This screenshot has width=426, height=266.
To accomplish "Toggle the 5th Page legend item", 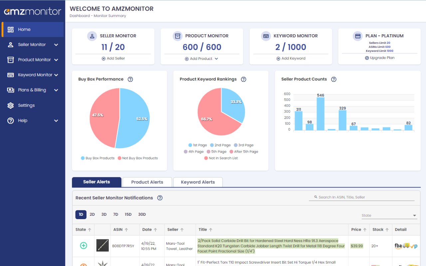I will [217, 152].
